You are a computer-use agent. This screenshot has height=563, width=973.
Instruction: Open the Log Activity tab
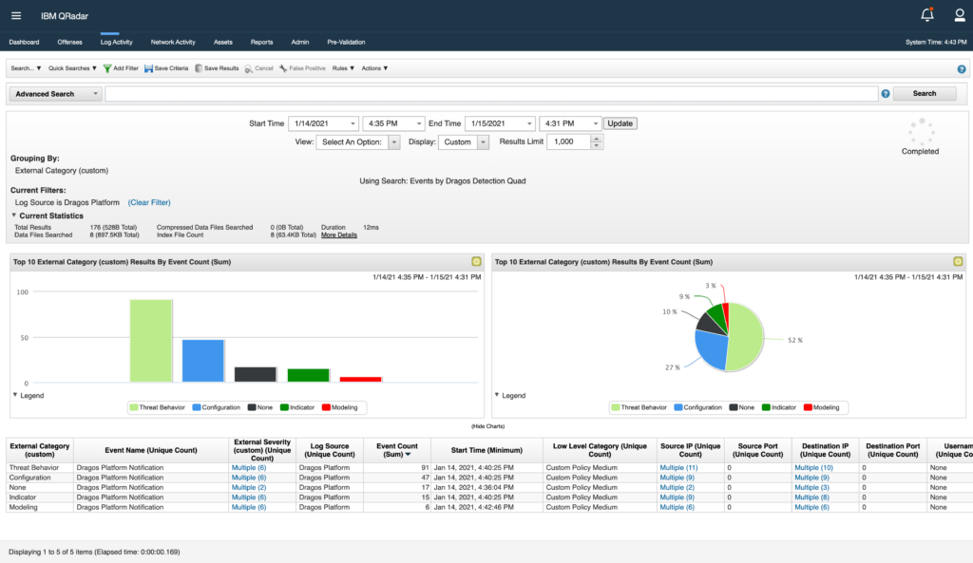[117, 42]
